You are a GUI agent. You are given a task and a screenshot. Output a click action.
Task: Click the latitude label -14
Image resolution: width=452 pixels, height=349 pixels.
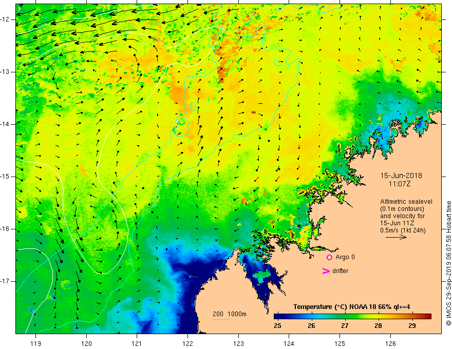click(5, 124)
